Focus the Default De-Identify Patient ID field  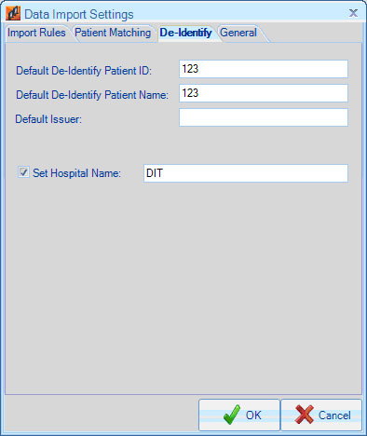point(264,69)
